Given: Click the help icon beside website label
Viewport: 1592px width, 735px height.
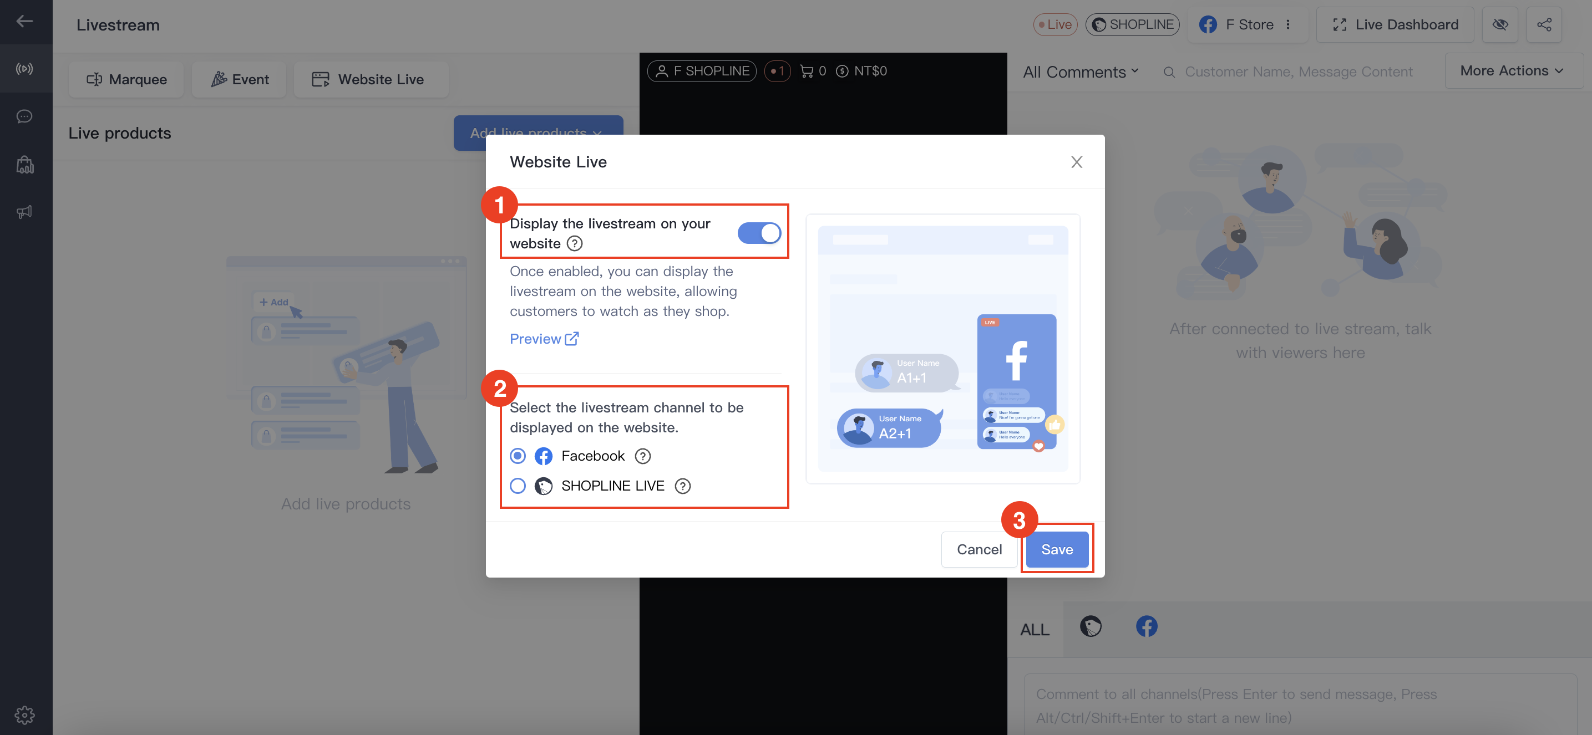Looking at the screenshot, I should tap(575, 243).
